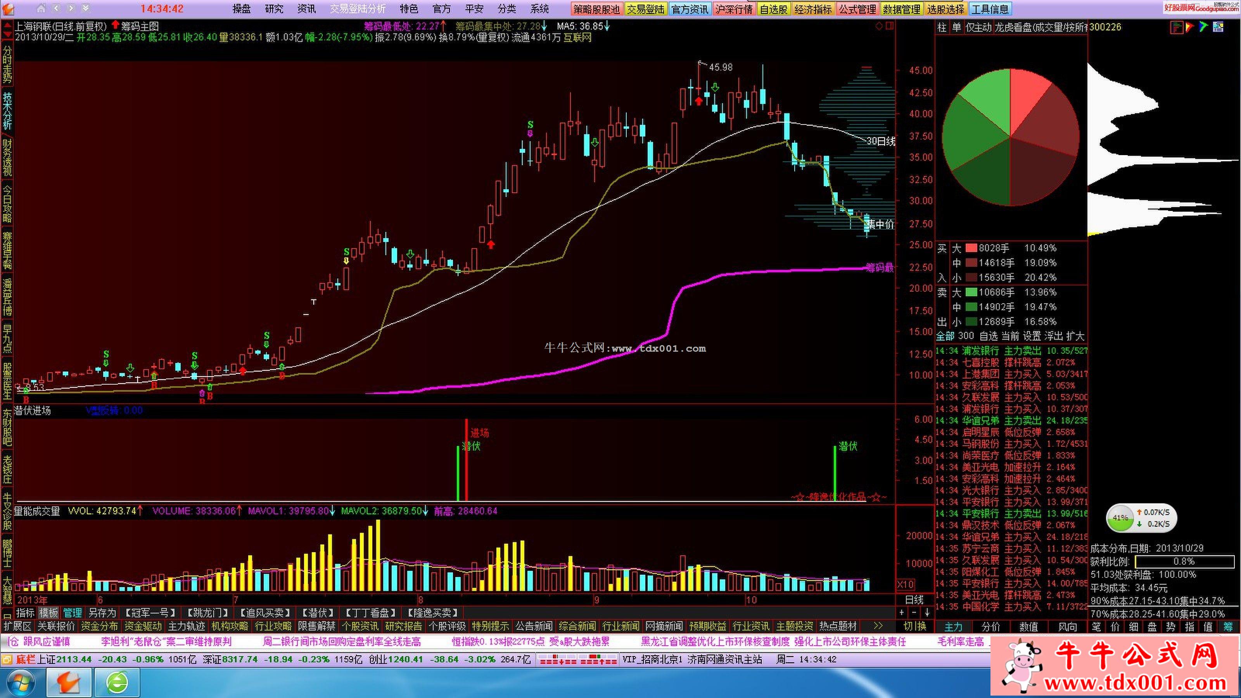Click the minus zoom-out button under 日线
The image size is (1241, 698).
[x=914, y=612]
